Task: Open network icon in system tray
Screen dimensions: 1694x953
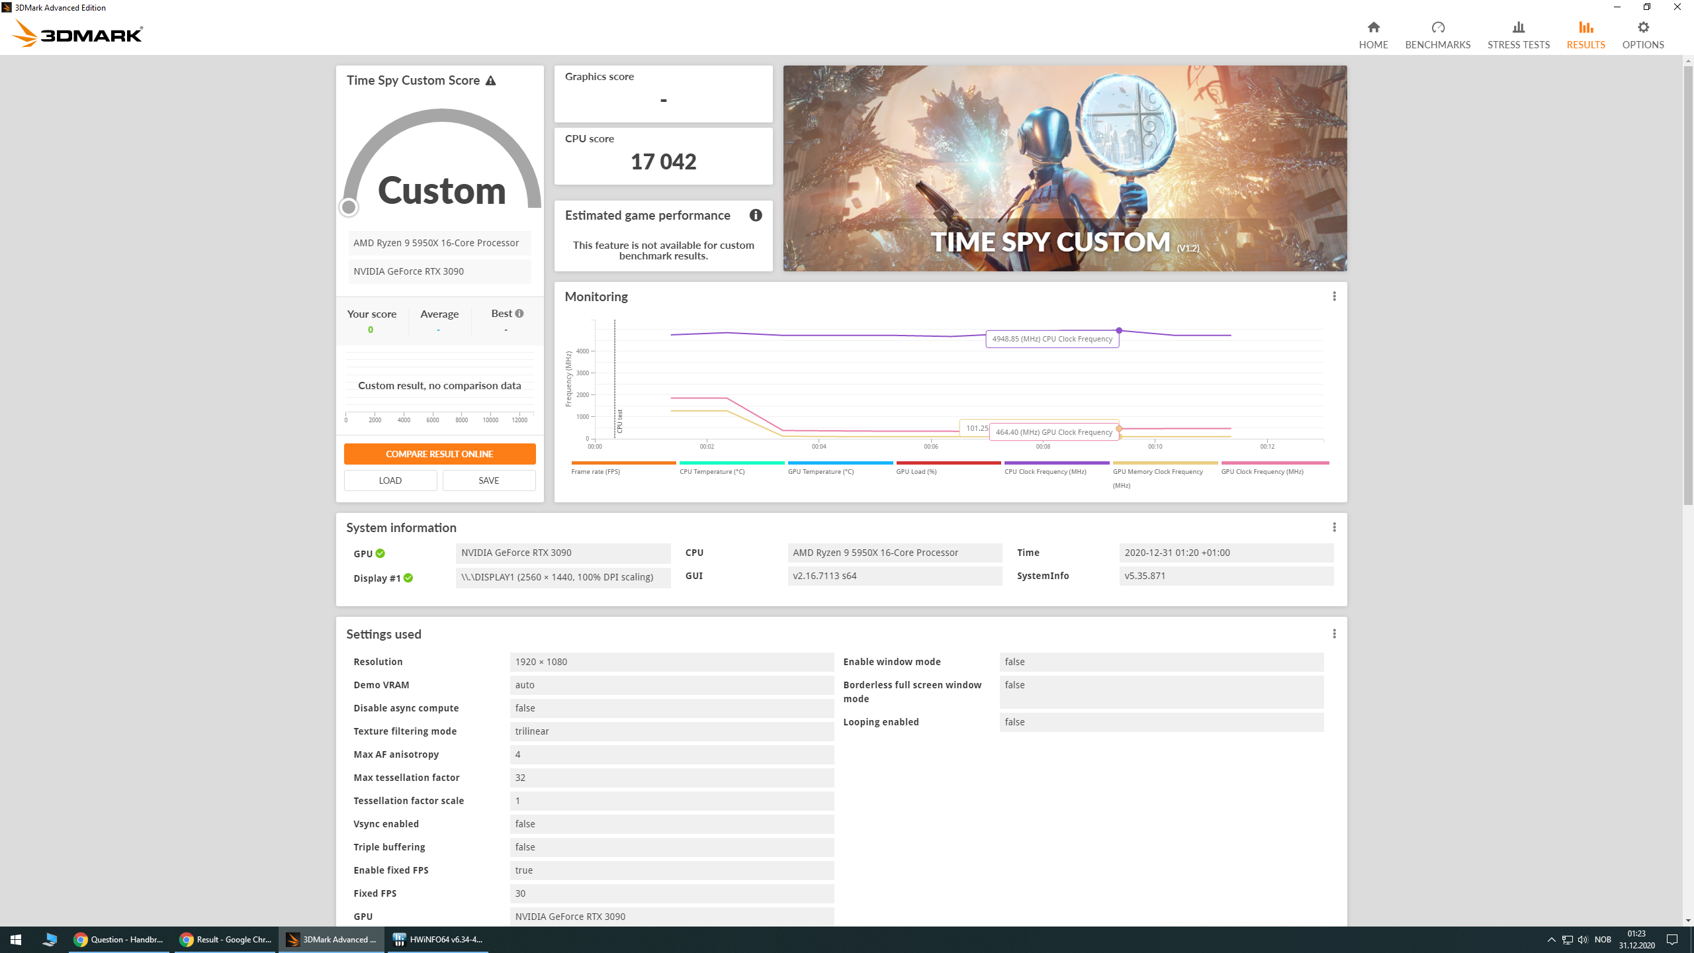Action: [1567, 940]
